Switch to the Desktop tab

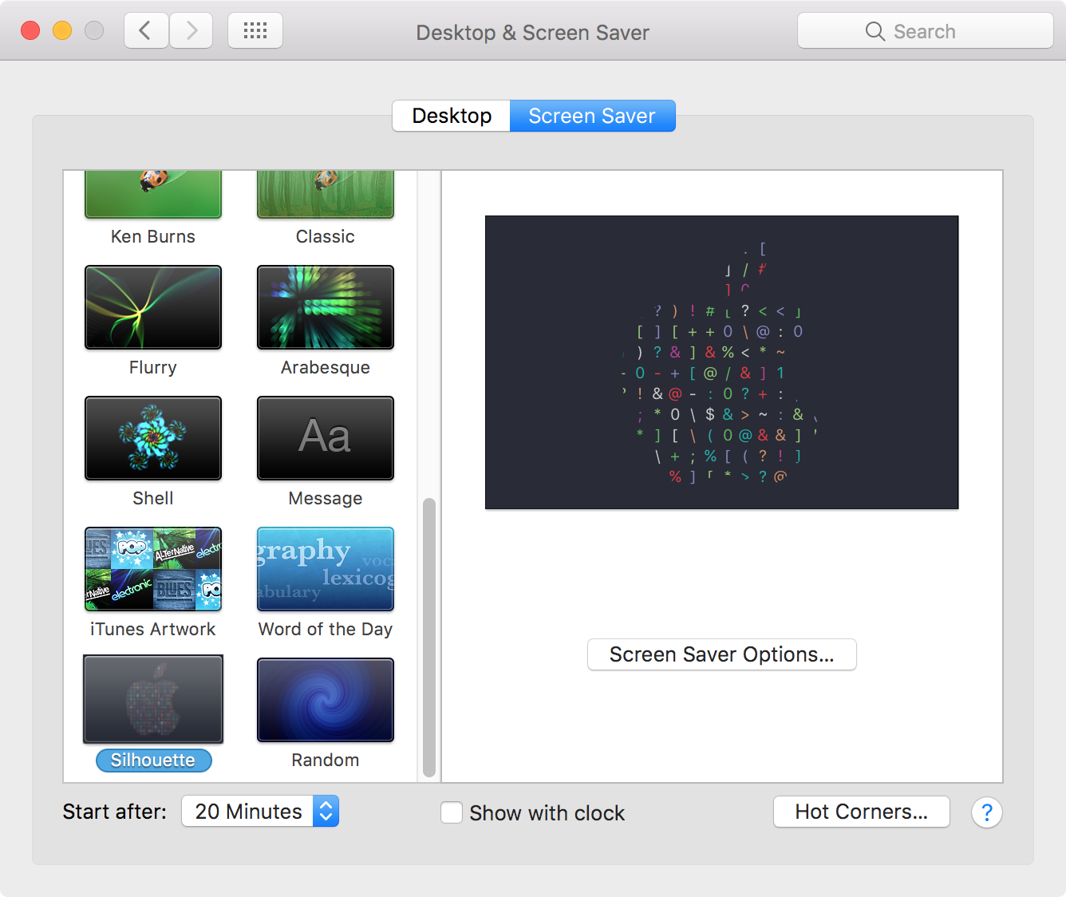click(452, 116)
